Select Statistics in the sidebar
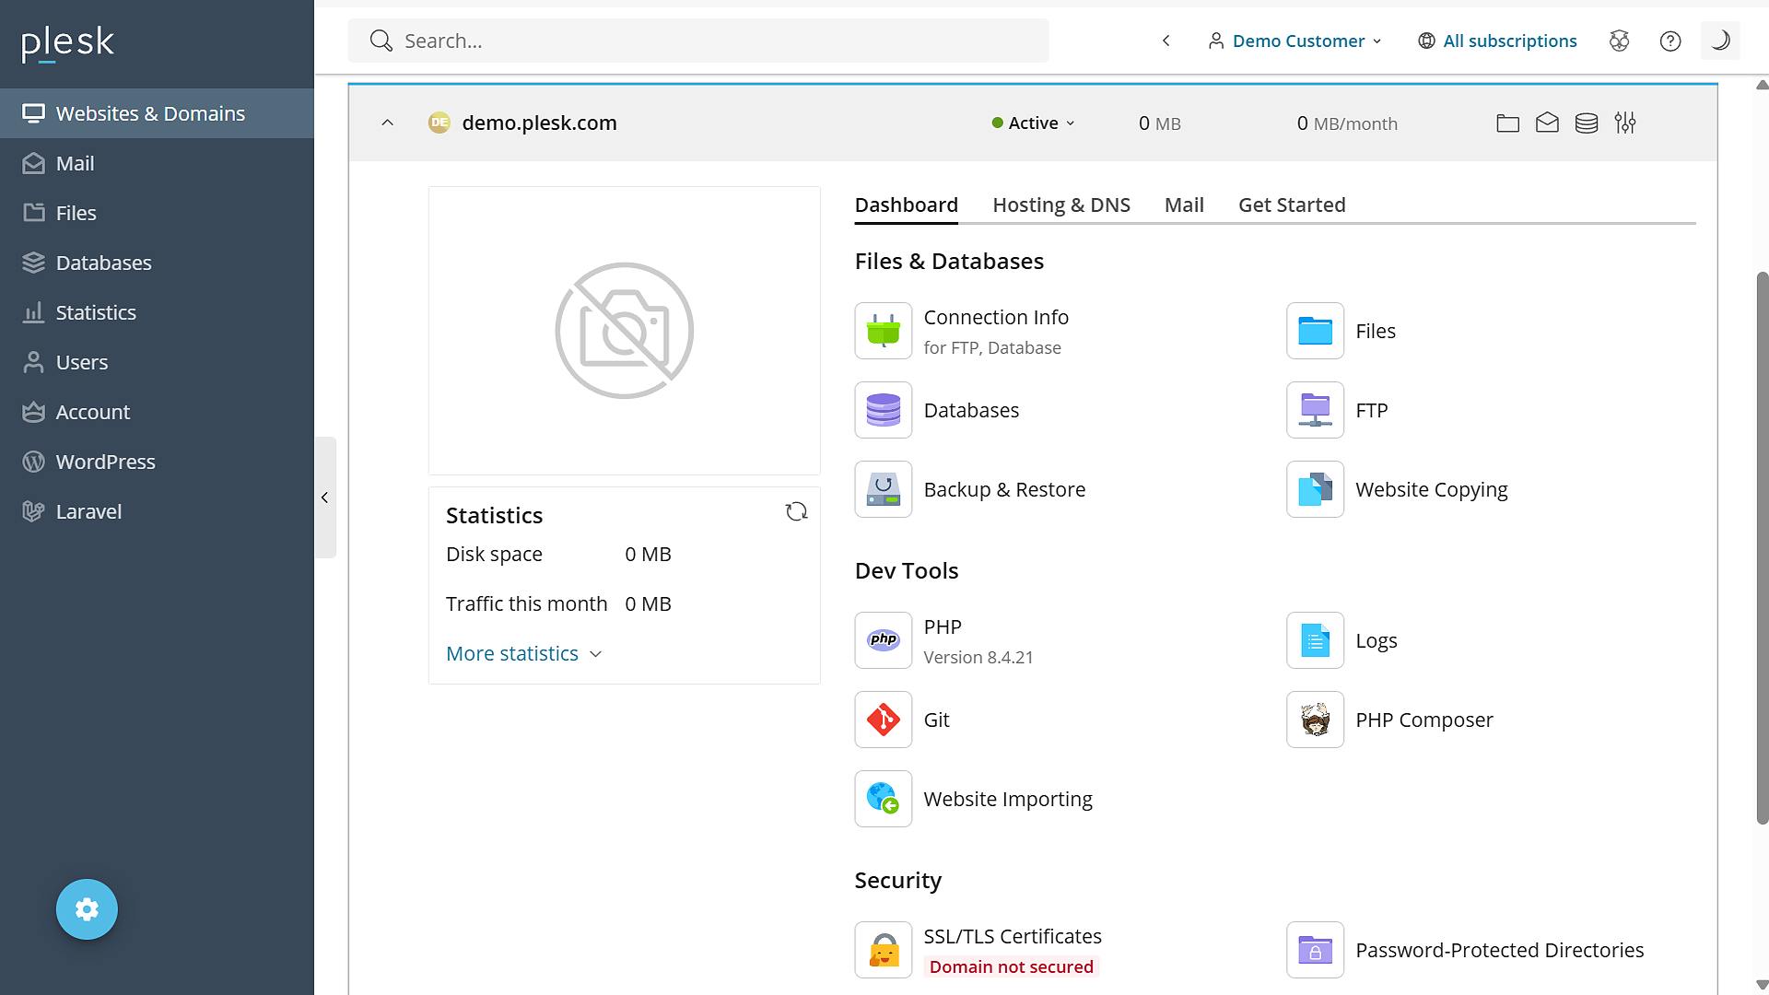1769x995 pixels. (157, 312)
